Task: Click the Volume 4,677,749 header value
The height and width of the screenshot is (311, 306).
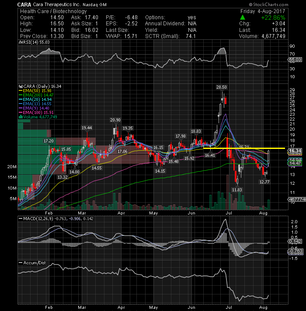Action: point(274,36)
